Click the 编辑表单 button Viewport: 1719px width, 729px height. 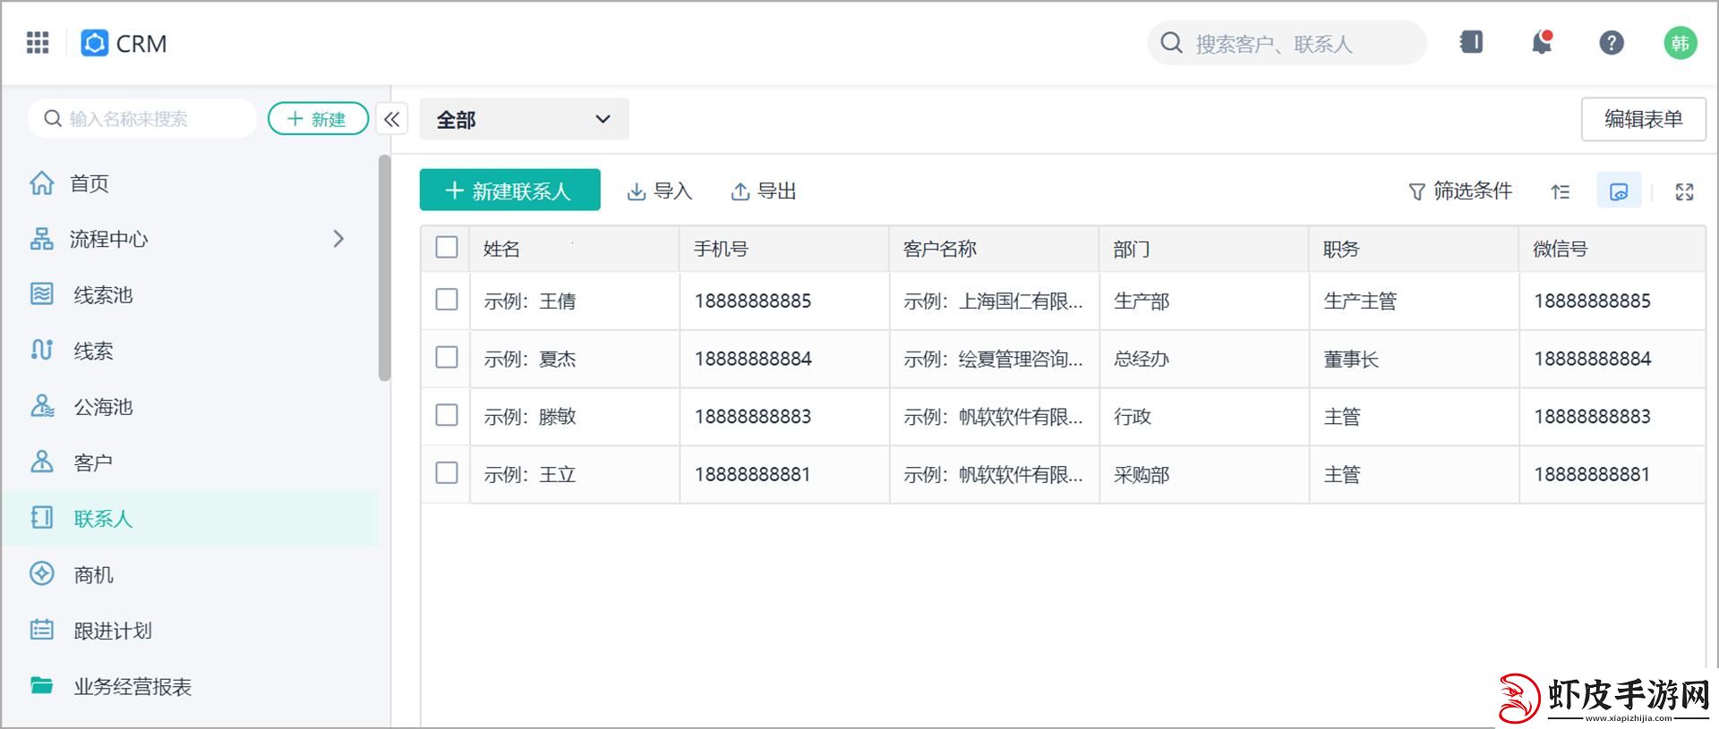pos(1644,119)
